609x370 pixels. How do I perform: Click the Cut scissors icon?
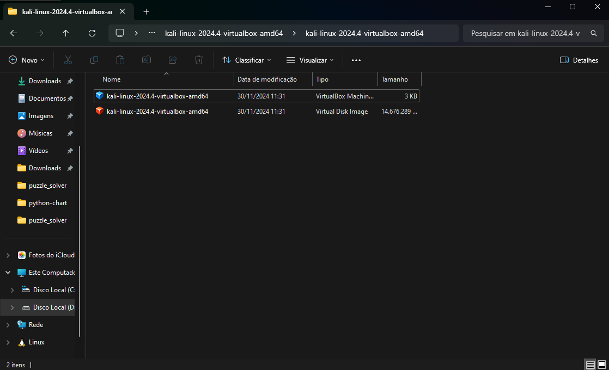(68, 60)
